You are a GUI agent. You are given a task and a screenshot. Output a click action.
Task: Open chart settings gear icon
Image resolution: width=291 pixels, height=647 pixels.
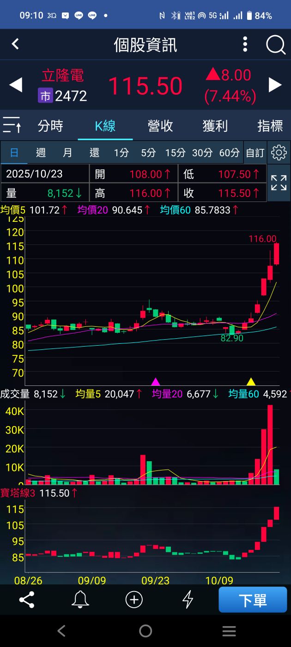click(x=279, y=153)
